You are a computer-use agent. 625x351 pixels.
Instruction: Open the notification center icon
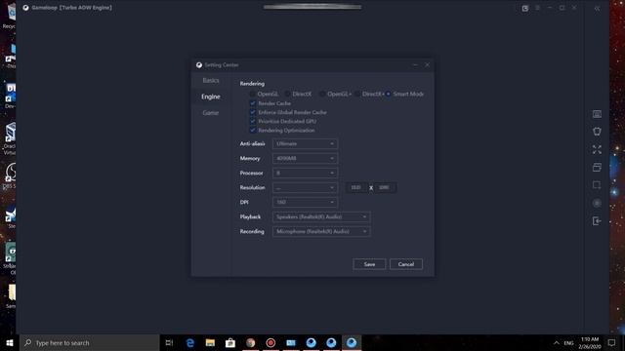(x=612, y=342)
